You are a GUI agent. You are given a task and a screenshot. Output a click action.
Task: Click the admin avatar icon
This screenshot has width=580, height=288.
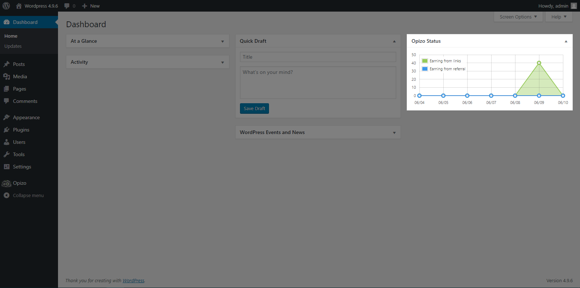click(573, 6)
